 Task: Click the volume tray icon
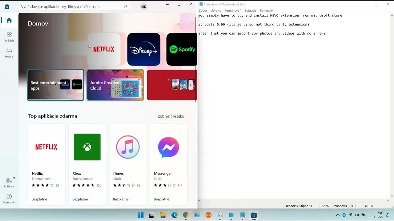pyautogui.click(x=357, y=215)
